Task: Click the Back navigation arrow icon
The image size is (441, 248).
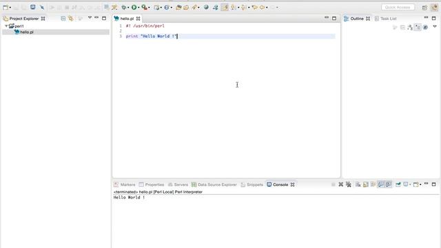Action: (262, 8)
